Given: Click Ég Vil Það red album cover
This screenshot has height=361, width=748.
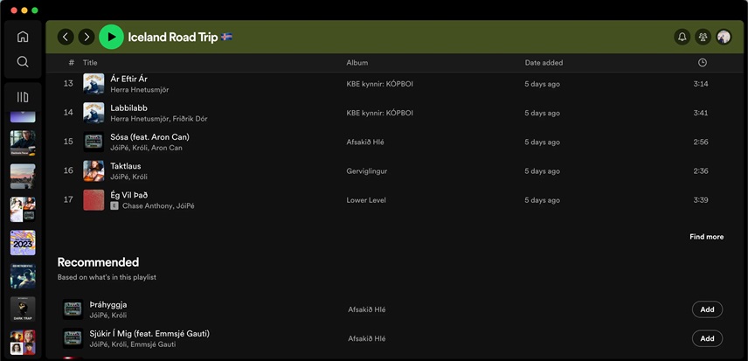Looking at the screenshot, I should pos(93,200).
